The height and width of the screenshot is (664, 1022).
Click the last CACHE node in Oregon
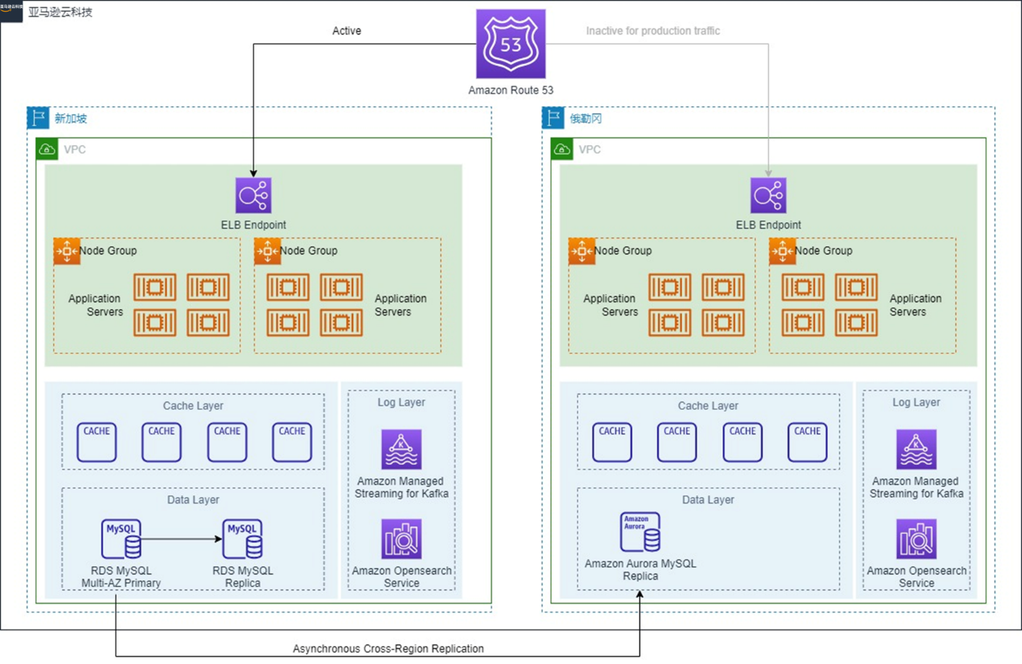tap(807, 442)
